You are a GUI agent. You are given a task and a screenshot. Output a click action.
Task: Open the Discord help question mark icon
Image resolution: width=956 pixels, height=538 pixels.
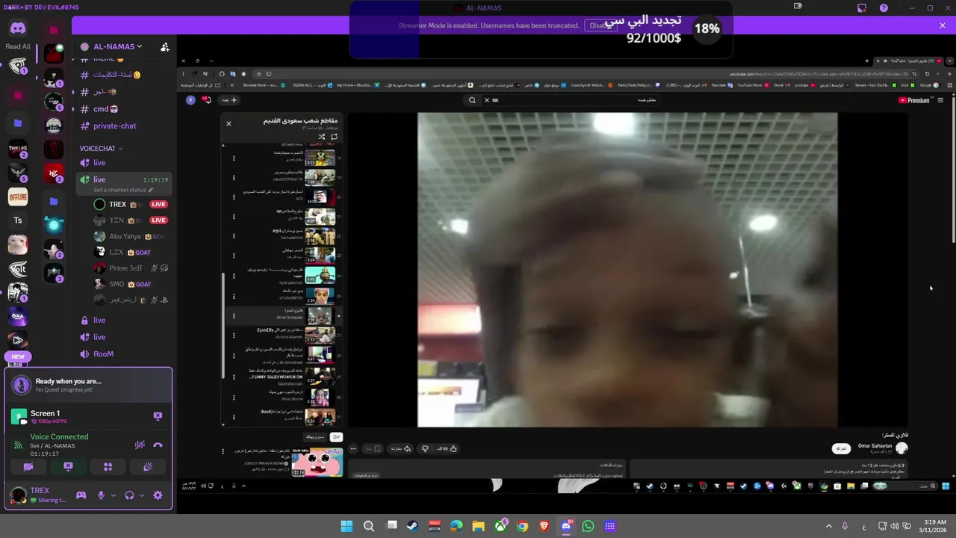click(884, 7)
